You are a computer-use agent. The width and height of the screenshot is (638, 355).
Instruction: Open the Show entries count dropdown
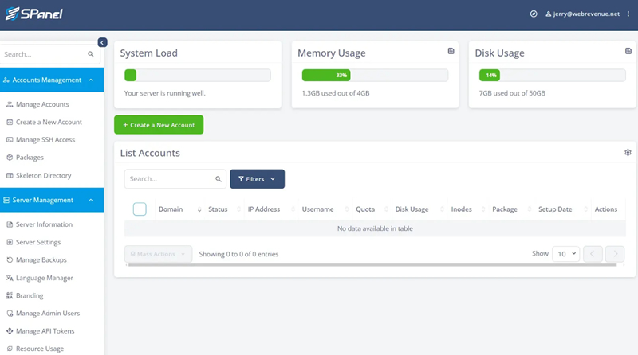click(566, 253)
